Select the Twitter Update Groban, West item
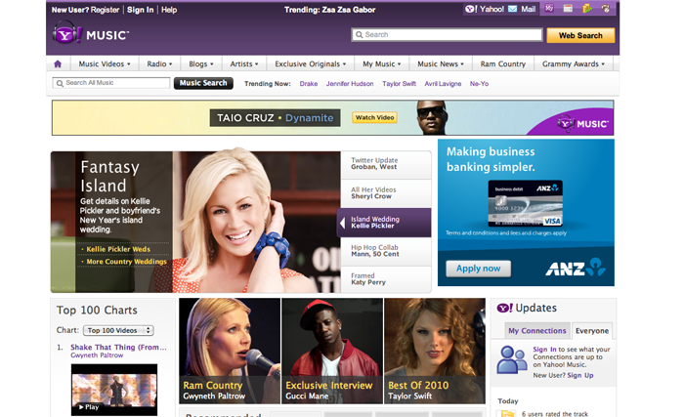684x417 pixels. click(x=386, y=164)
